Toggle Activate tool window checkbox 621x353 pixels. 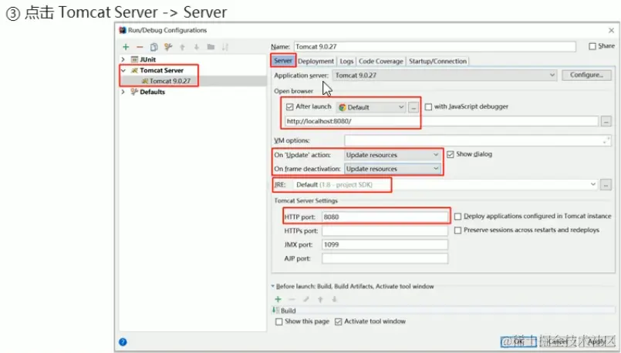click(x=338, y=321)
